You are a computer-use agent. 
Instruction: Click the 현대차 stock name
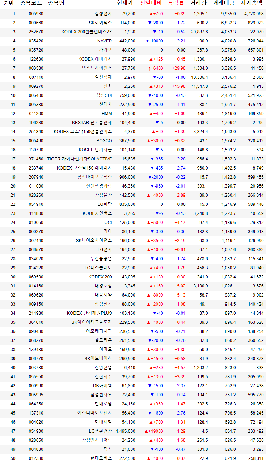[x=106, y=105]
